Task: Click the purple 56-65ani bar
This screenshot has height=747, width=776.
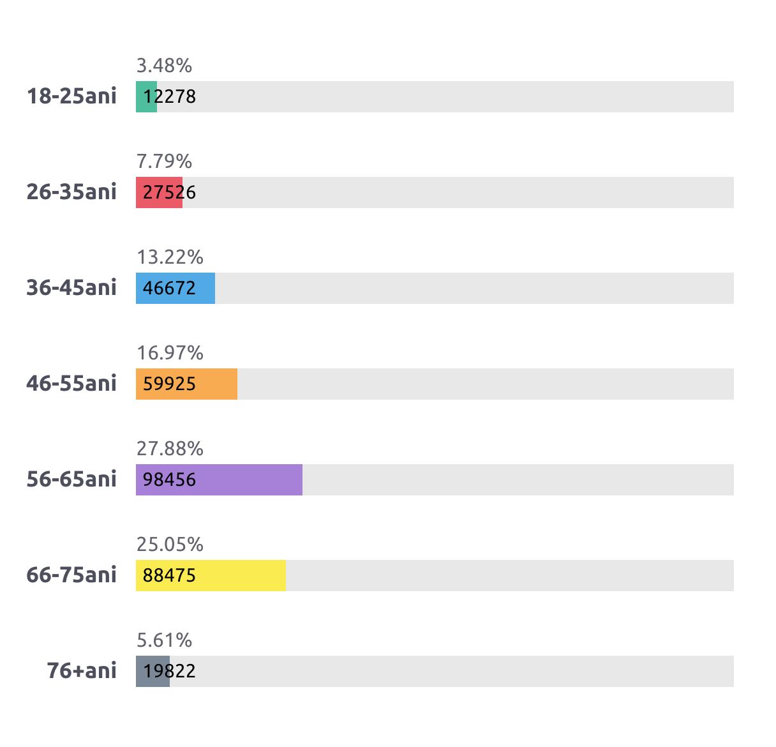Action: click(x=219, y=479)
